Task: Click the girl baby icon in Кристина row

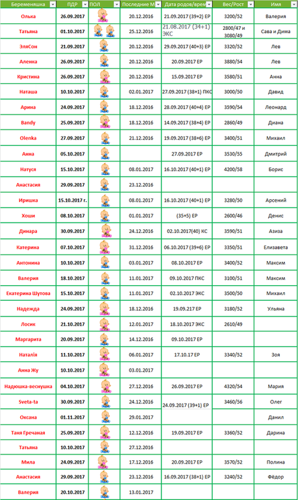Action: pyautogui.click(x=105, y=77)
